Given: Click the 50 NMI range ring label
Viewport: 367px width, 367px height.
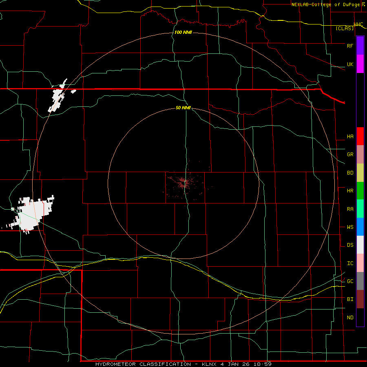Looking at the screenshot, I should click(183, 108).
